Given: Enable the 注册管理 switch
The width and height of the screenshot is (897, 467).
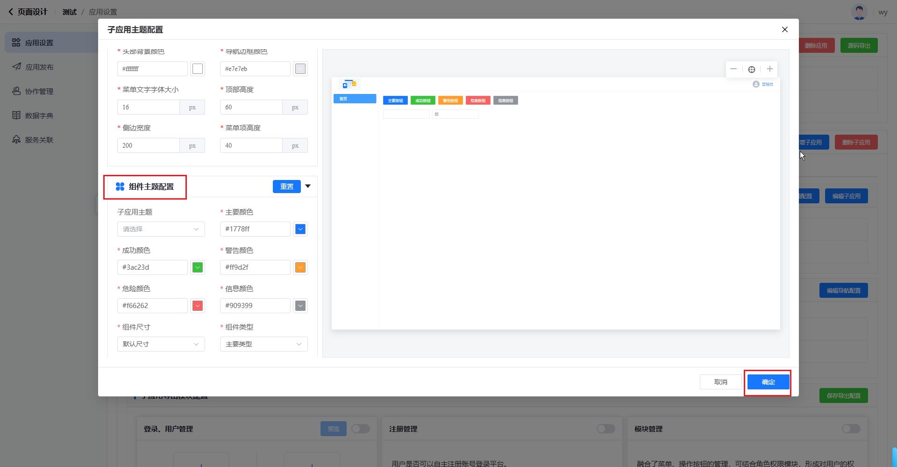Looking at the screenshot, I should click(605, 429).
